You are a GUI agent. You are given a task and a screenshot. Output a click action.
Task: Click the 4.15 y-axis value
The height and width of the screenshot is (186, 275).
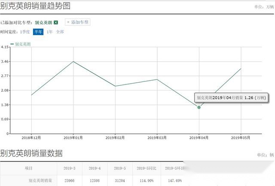pos(5,47)
